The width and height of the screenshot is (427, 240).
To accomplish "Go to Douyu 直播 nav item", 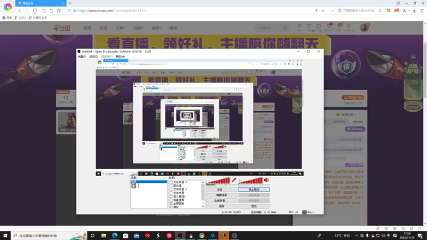I will tap(104, 28).
